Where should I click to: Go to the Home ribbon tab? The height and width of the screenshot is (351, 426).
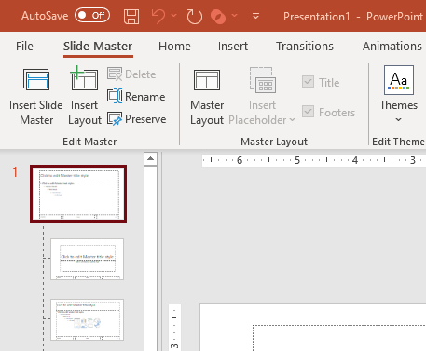click(174, 46)
